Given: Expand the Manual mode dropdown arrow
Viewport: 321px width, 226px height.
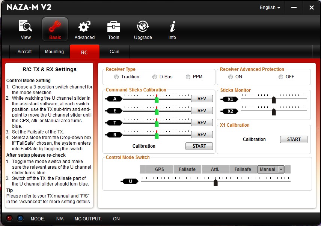Looking at the screenshot, I should click(x=281, y=169).
